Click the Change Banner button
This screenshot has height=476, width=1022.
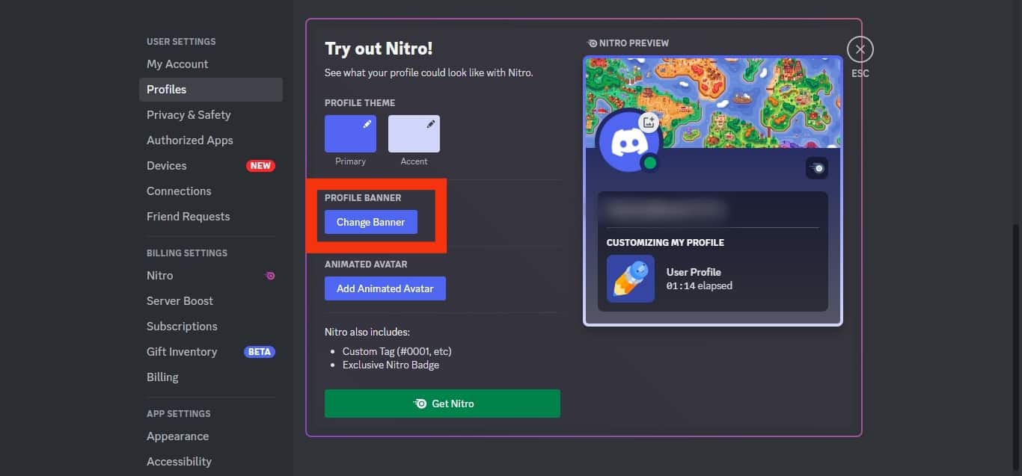pos(371,222)
